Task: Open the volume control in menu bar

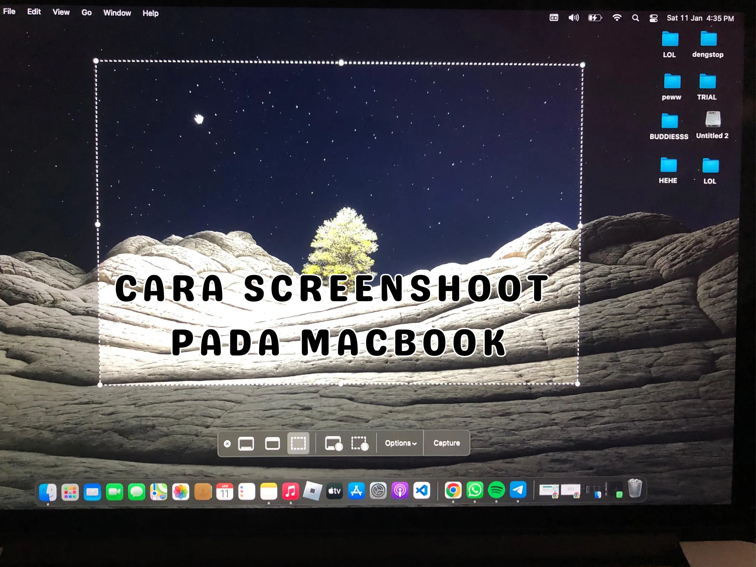Action: 573,17
